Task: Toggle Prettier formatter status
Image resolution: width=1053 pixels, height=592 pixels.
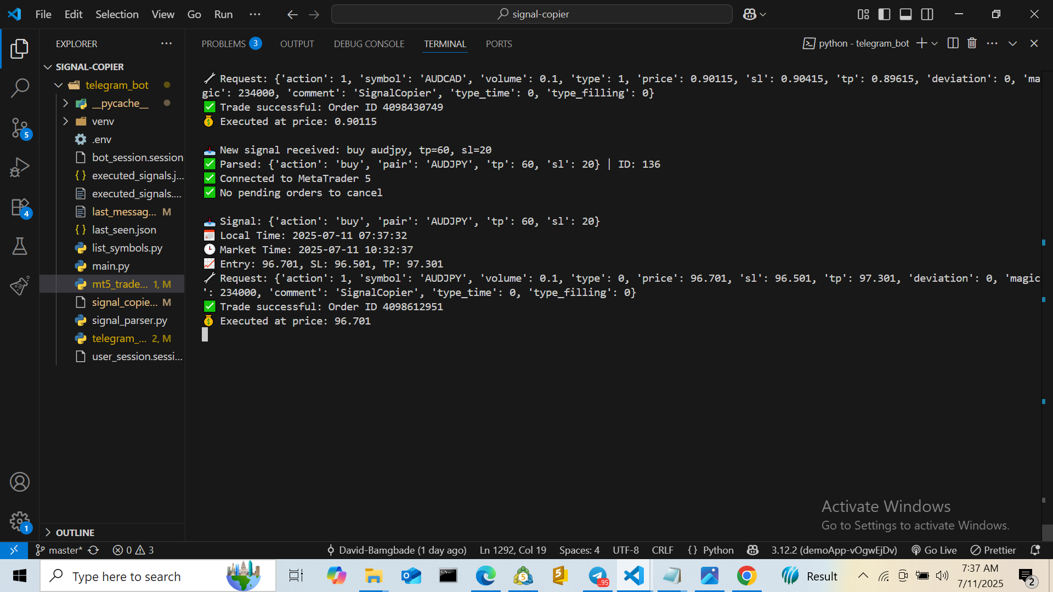Action: (993, 550)
